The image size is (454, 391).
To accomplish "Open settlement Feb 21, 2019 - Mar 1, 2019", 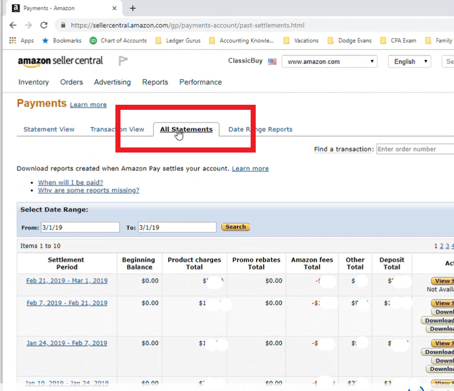I will (x=67, y=281).
